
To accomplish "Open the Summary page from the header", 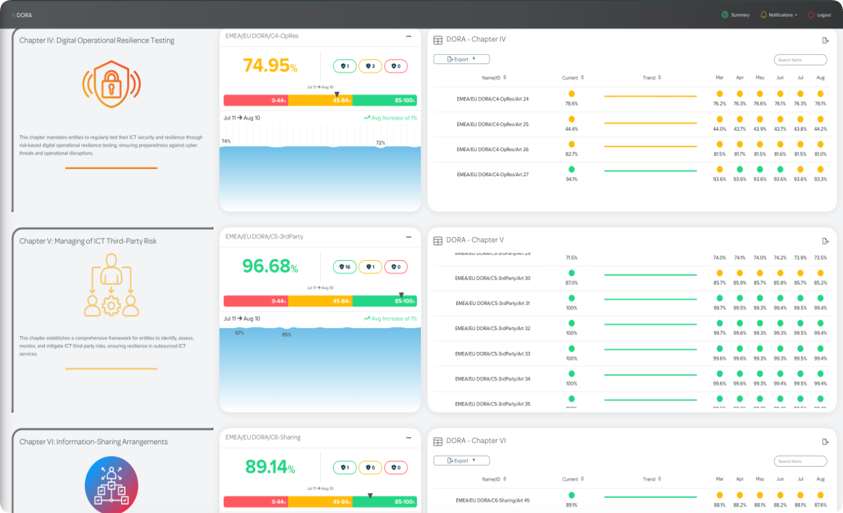I will [735, 15].
